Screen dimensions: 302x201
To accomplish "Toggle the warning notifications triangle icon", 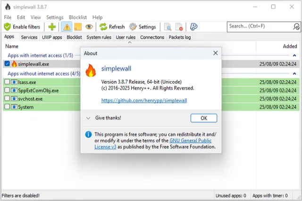I will tap(67, 27).
